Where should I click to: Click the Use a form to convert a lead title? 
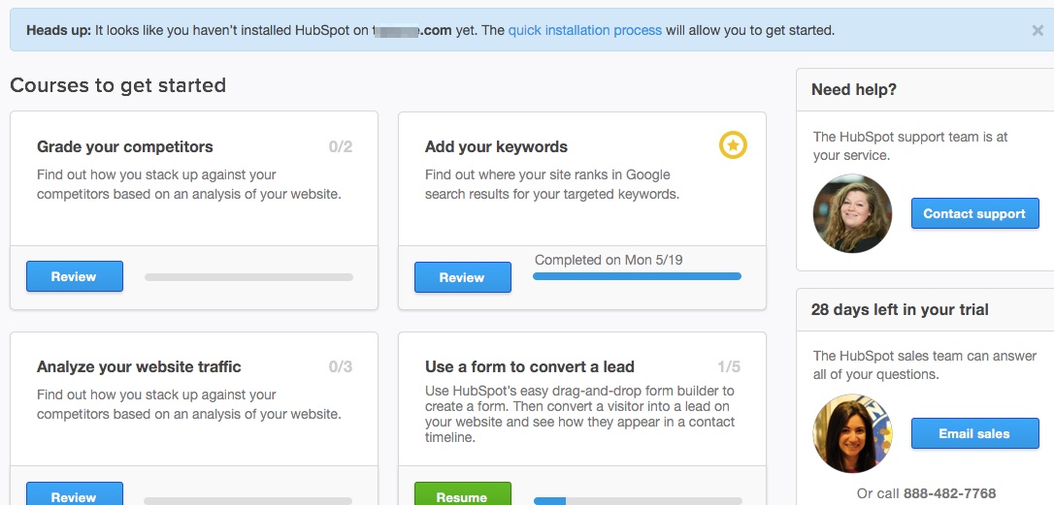click(x=530, y=366)
